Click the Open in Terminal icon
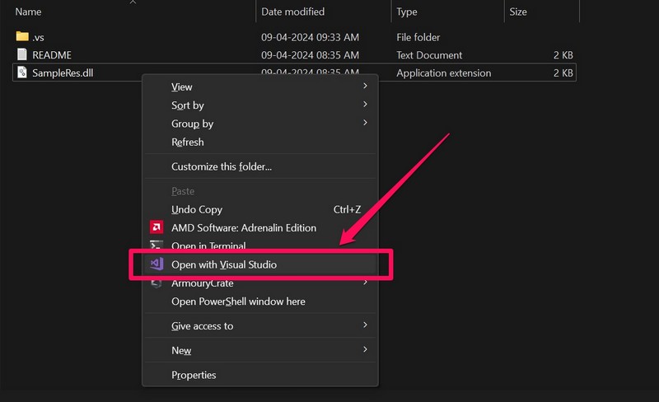Image resolution: width=659 pixels, height=402 pixels. coord(156,245)
